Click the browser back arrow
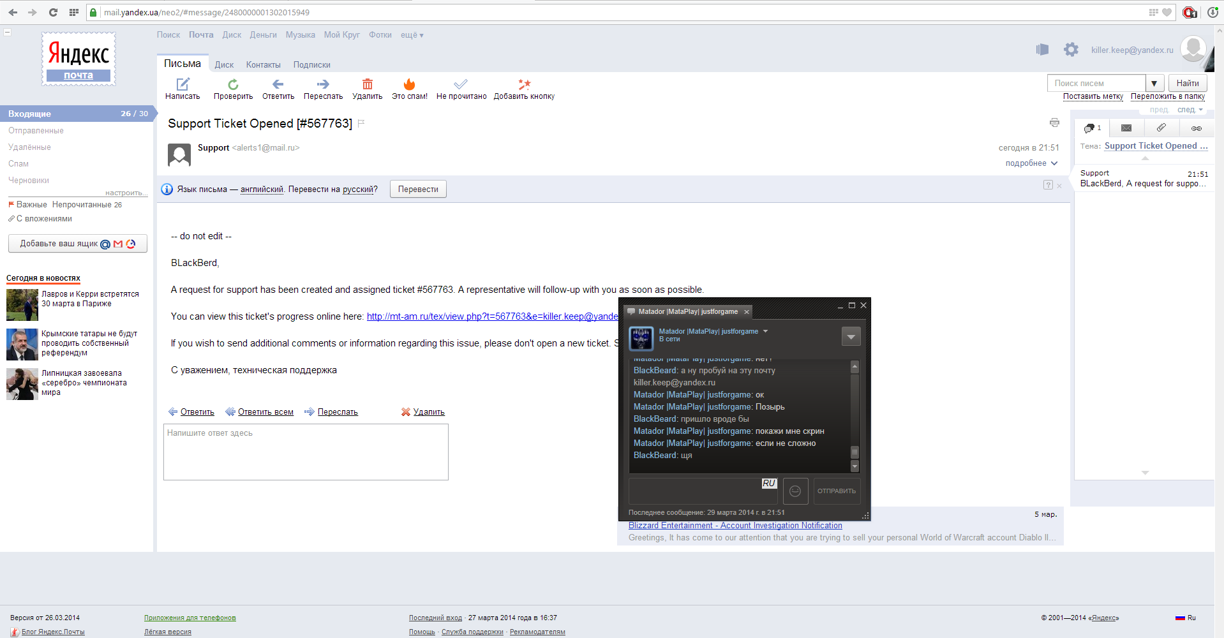Viewport: 1224px width, 638px height. pyautogui.click(x=13, y=12)
